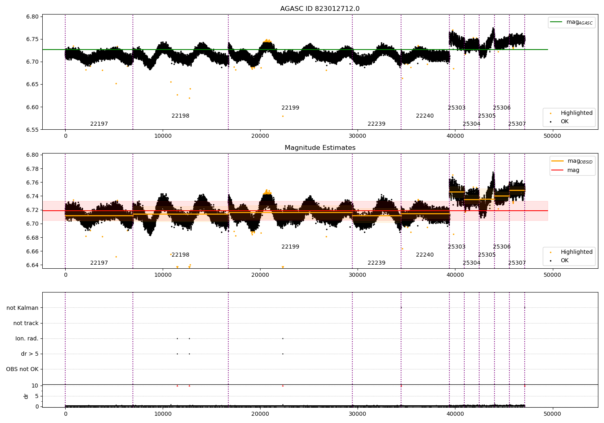Select the mag AGASC legend entry in the top plot
This screenshot has height=423, width=604.
(572, 22)
